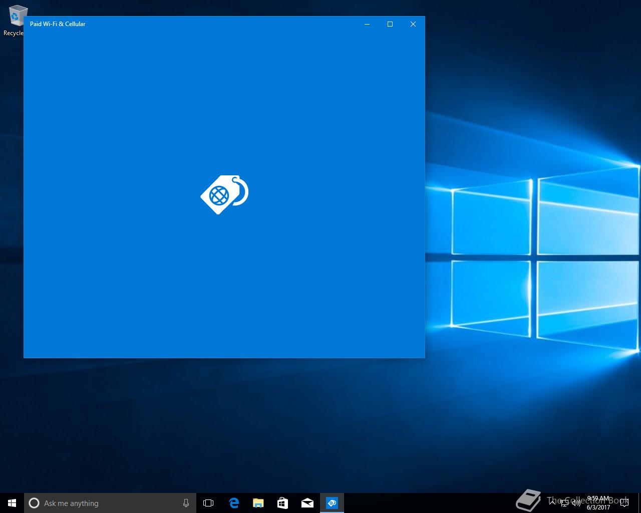Show hidden system tray icons
Image resolution: width=641 pixels, height=513 pixels.
click(x=552, y=503)
